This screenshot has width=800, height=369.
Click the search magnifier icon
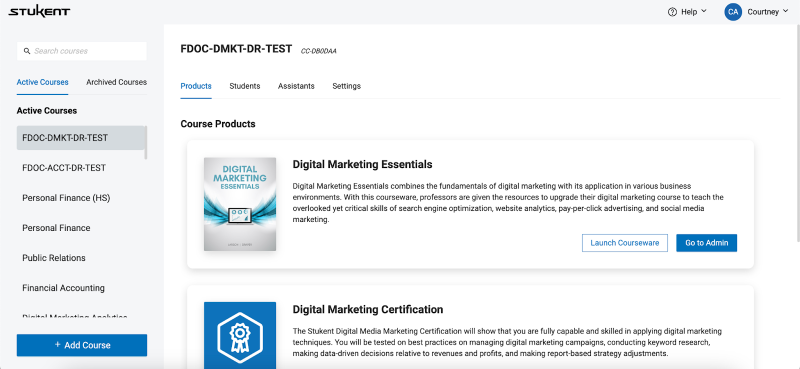tap(27, 51)
